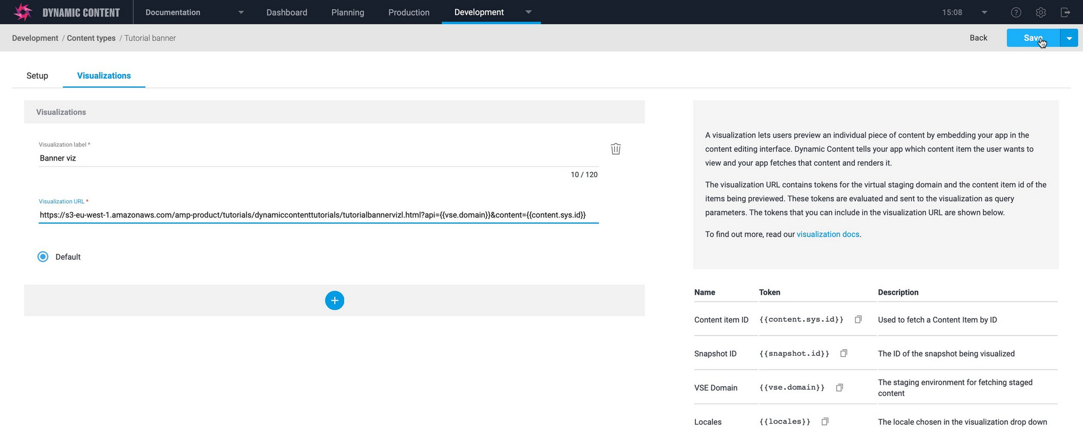Select the Default radio button

43,257
